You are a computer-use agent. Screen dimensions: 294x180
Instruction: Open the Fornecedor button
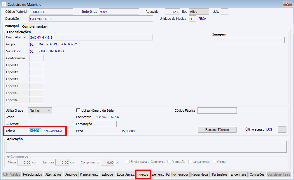(x=180, y=174)
